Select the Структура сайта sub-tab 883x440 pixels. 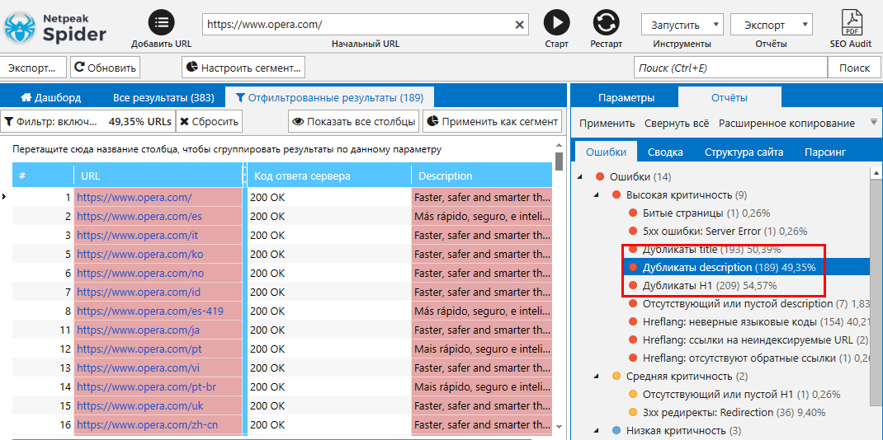[x=744, y=152]
